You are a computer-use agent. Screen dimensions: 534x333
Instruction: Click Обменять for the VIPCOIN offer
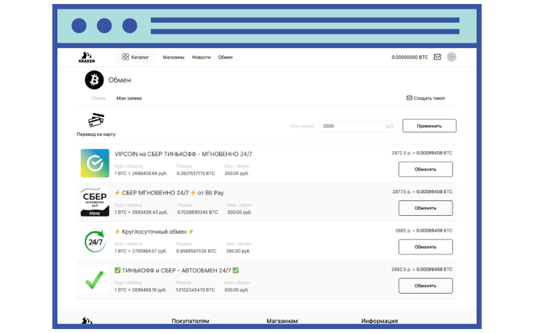(x=425, y=169)
